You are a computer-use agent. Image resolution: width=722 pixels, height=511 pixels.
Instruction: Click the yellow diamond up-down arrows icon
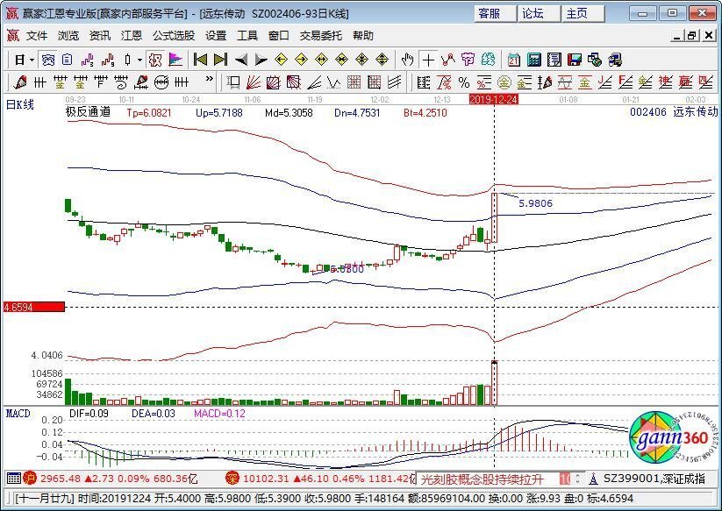click(x=382, y=60)
